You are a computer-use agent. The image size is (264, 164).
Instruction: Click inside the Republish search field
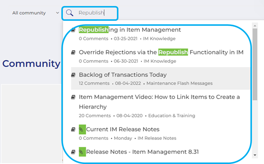[96, 13]
